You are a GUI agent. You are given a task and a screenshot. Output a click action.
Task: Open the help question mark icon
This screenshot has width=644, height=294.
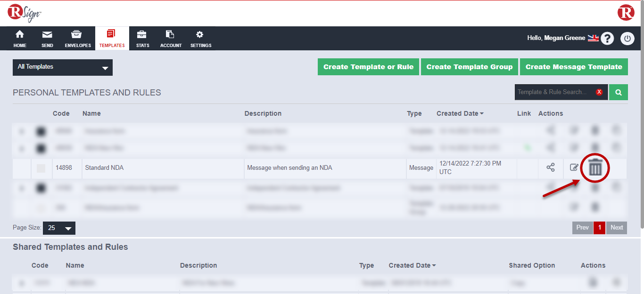click(x=607, y=39)
